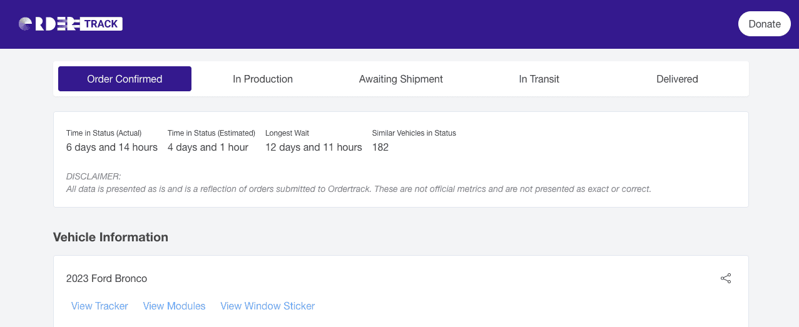The height and width of the screenshot is (327, 799).
Task: Click the "6 days and 14 hours" value
Action: [x=112, y=148]
